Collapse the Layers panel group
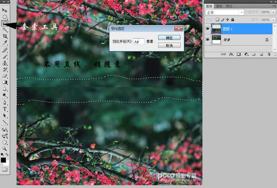 271,2
